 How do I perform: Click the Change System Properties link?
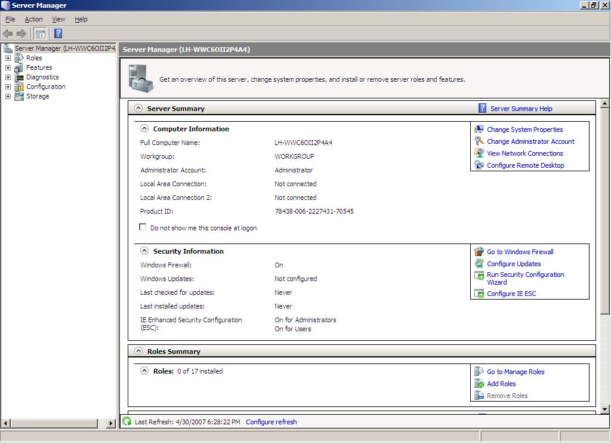pyautogui.click(x=525, y=129)
